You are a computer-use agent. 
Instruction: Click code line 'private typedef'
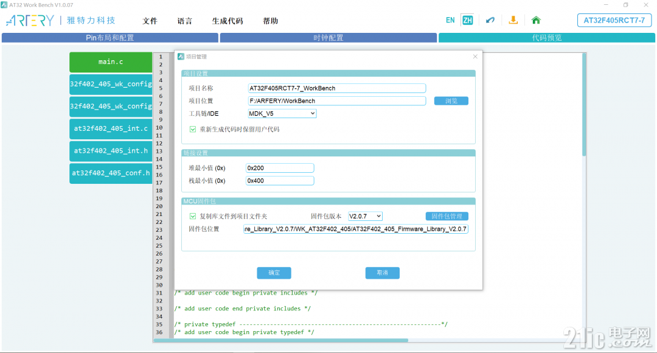tap(311, 324)
